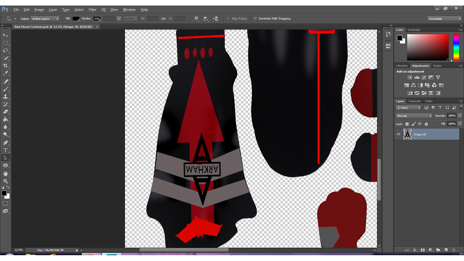Select the Rectangular Marquee tool
Image resolution: width=464 pixels, height=261 pixels.
[x=6, y=43]
